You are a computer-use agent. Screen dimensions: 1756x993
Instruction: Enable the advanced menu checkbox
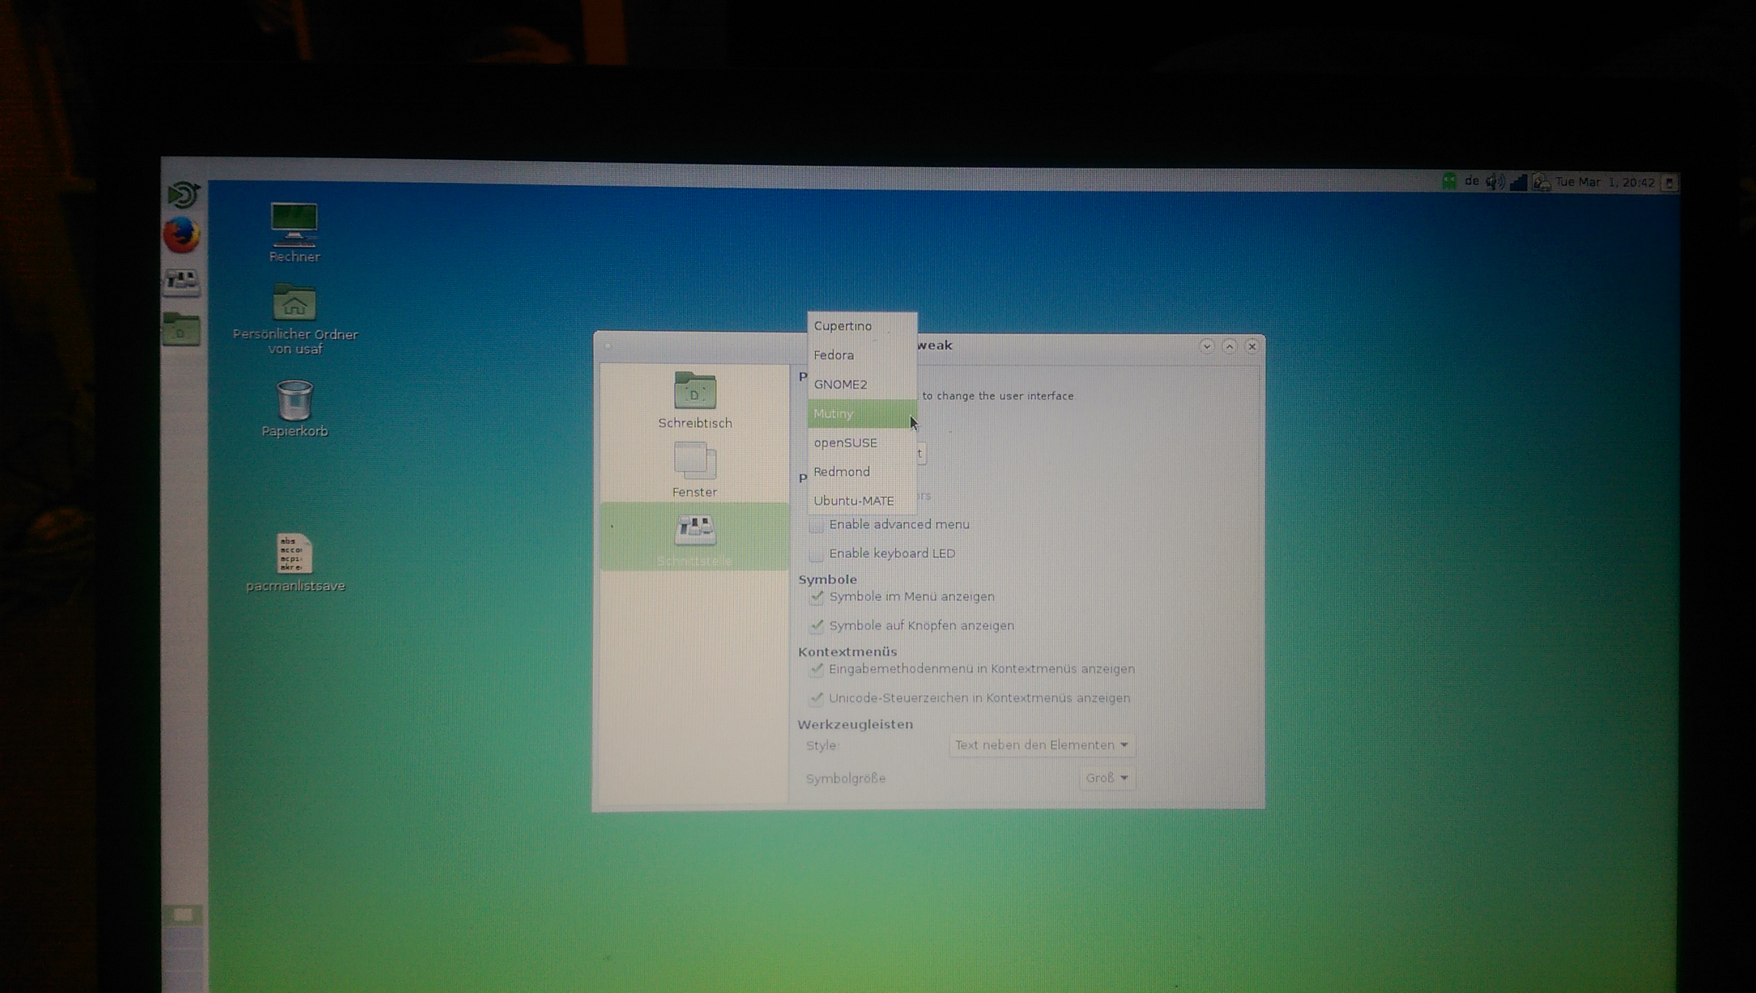pos(817,525)
